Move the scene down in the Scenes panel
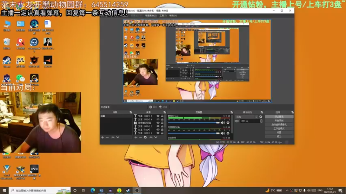This screenshot has width=346, height=194. pyautogui.click(x=118, y=137)
